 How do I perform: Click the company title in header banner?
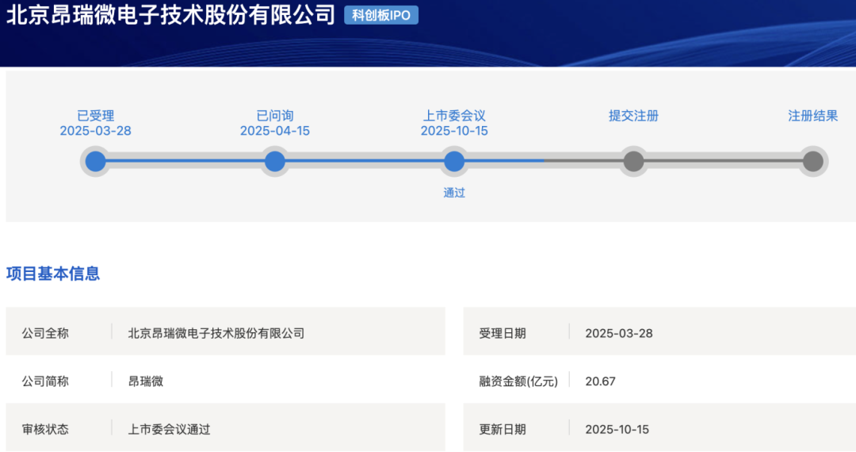pyautogui.click(x=171, y=16)
